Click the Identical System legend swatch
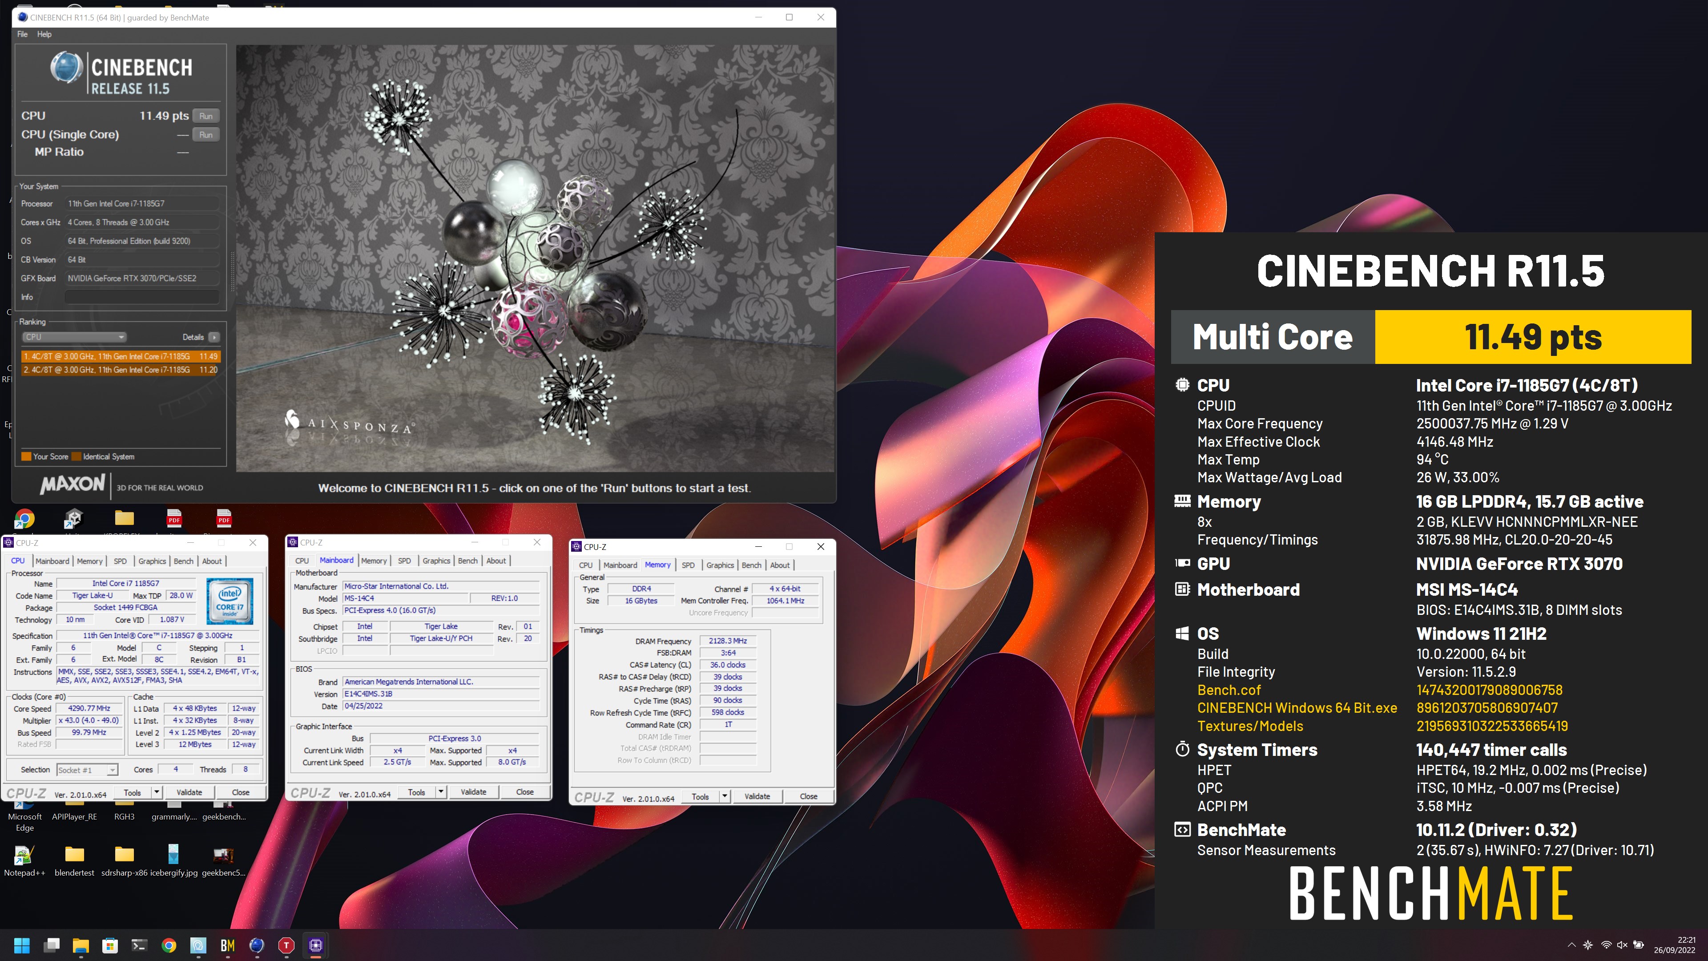The height and width of the screenshot is (961, 1708). tap(76, 456)
